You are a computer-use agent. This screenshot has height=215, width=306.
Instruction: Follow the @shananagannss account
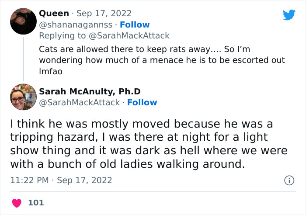tap(135, 25)
